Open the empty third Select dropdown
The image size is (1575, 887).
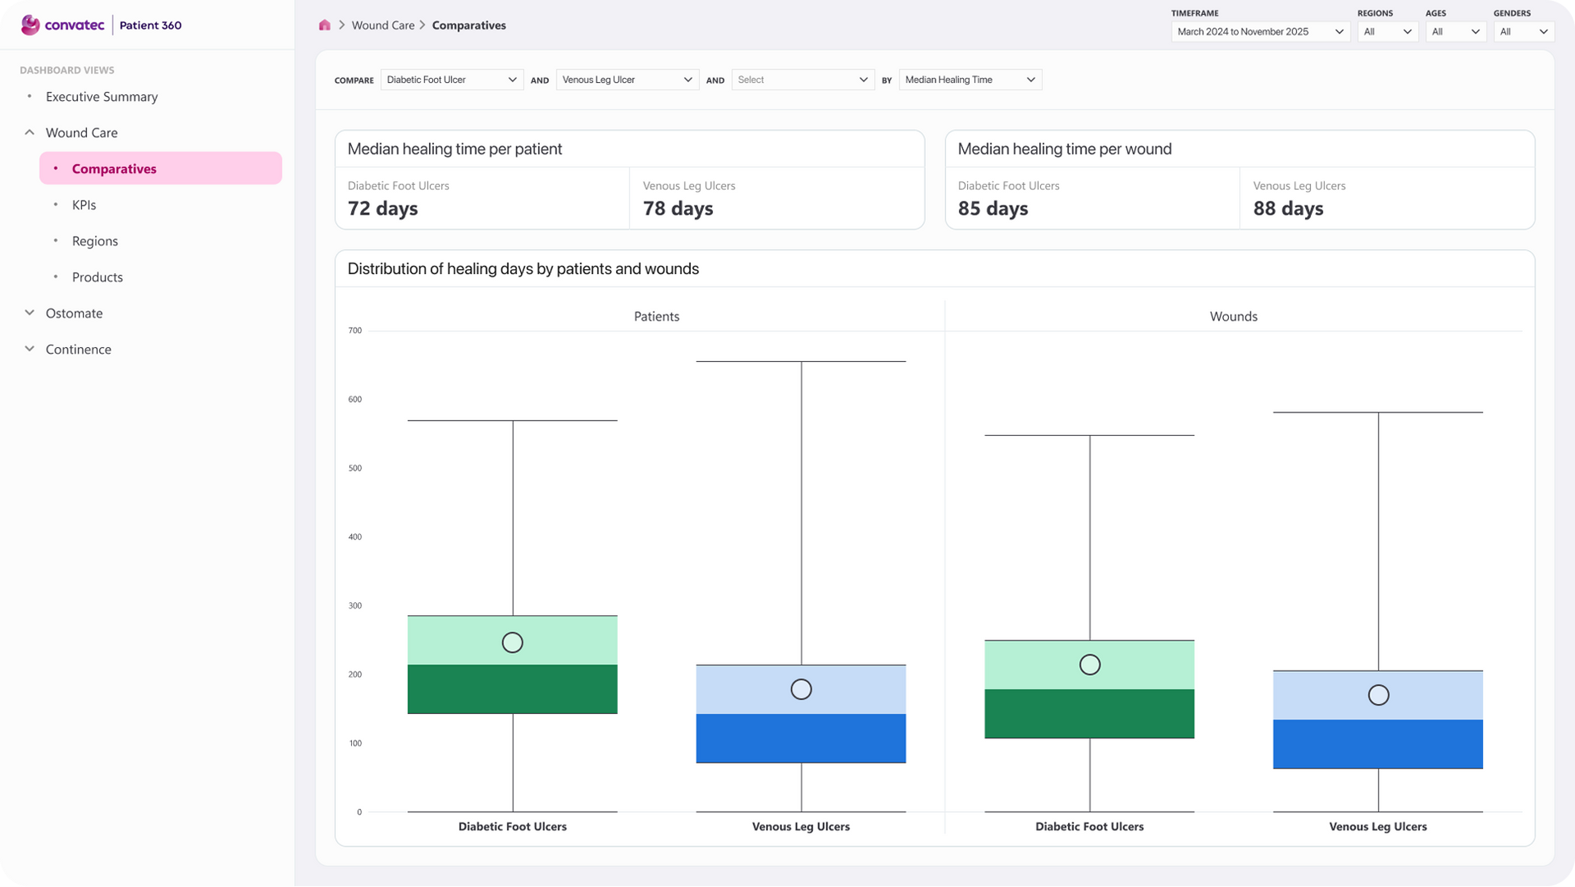click(x=802, y=80)
